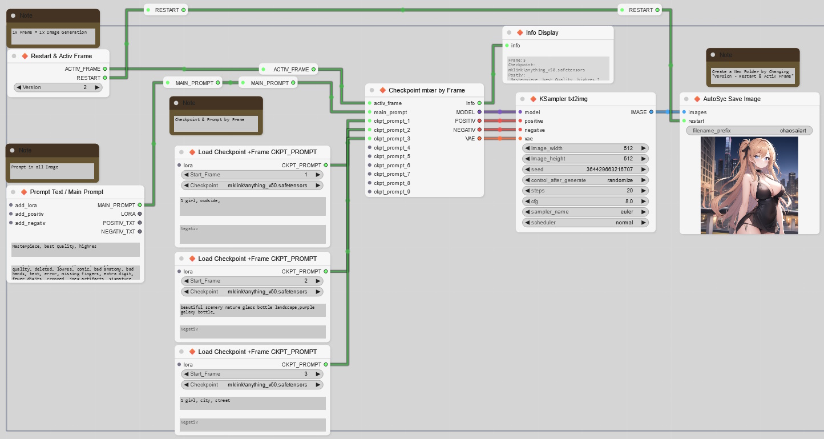Image resolution: width=824 pixels, height=439 pixels.
Task: Click the cfg value widget set to 8.0
Action: (585, 202)
